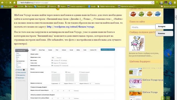Screen dimensions: 177x100
Task: Click the green download arrow extension icon
Action: (x=157, y=2)
